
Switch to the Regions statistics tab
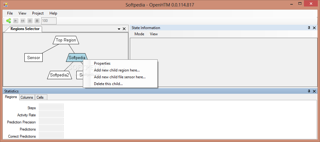pyautogui.click(x=11, y=97)
